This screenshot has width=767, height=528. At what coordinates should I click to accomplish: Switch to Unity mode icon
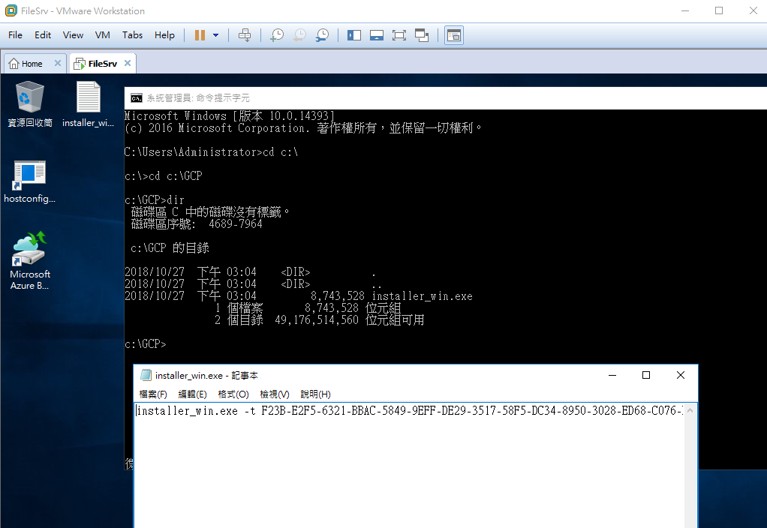click(422, 35)
